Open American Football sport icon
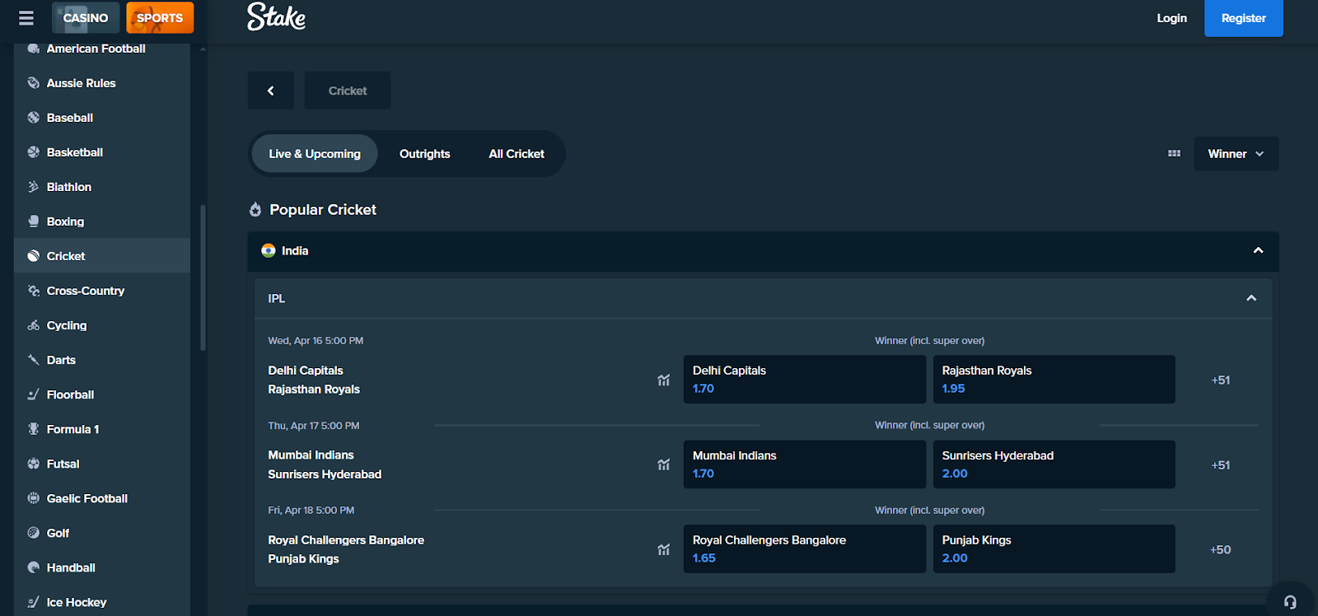Screen dimensions: 1318x616 33,49
